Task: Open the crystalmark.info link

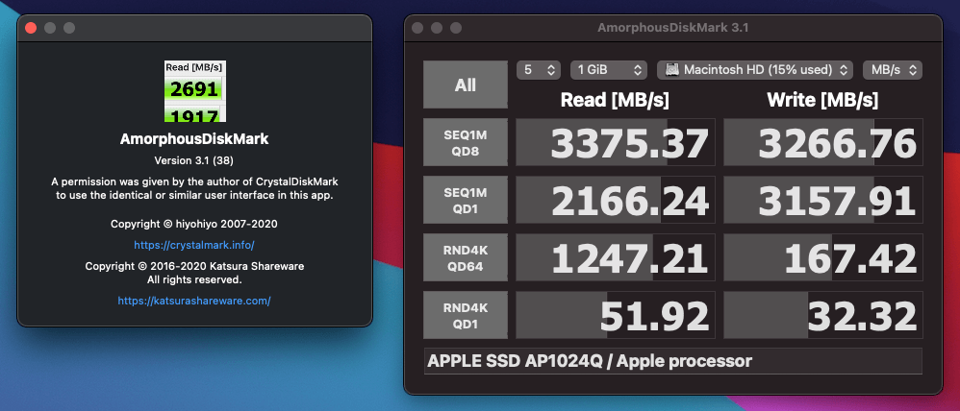Action: pos(194,245)
